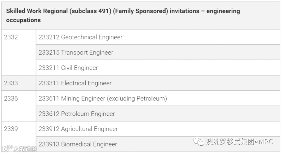282x154 pixels.
Task: Click the 澳洲梦移民集团AMRC watermark text
Action: click(x=239, y=142)
